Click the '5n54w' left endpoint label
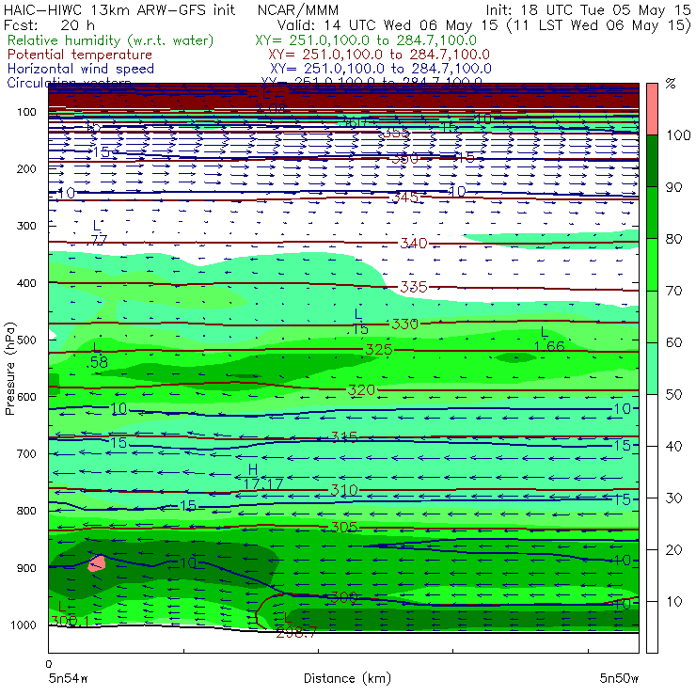 (68, 678)
